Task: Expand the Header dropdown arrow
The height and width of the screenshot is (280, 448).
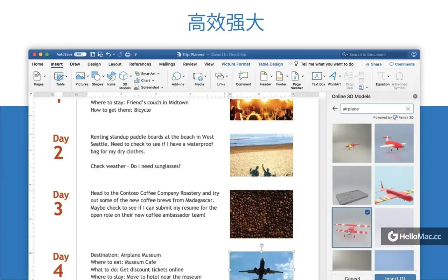Action: [x=271, y=76]
